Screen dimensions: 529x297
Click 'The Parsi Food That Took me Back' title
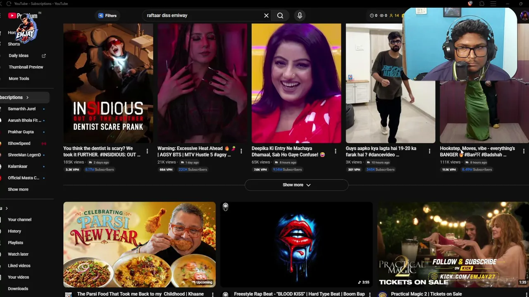click(x=141, y=294)
